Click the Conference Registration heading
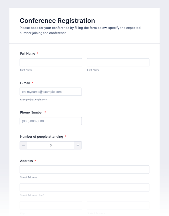Viewport: 169px width, 216px height. coord(57,21)
